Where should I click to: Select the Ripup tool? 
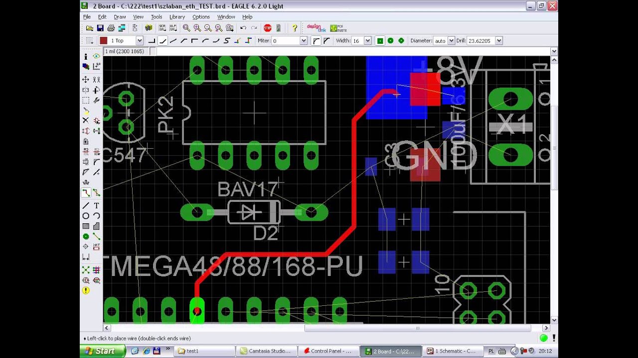click(x=96, y=192)
